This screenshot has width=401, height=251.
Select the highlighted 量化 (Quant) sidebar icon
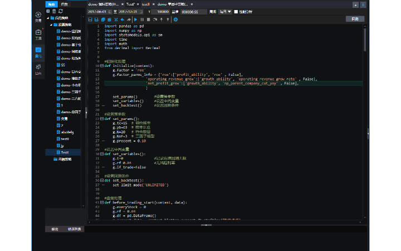tap(38, 52)
